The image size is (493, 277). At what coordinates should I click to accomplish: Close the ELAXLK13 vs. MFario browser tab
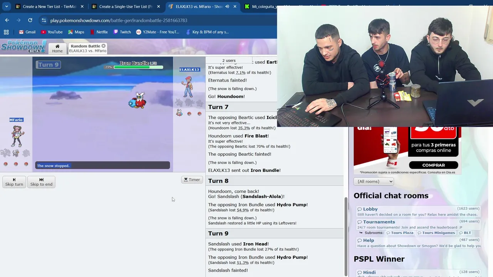235,7
